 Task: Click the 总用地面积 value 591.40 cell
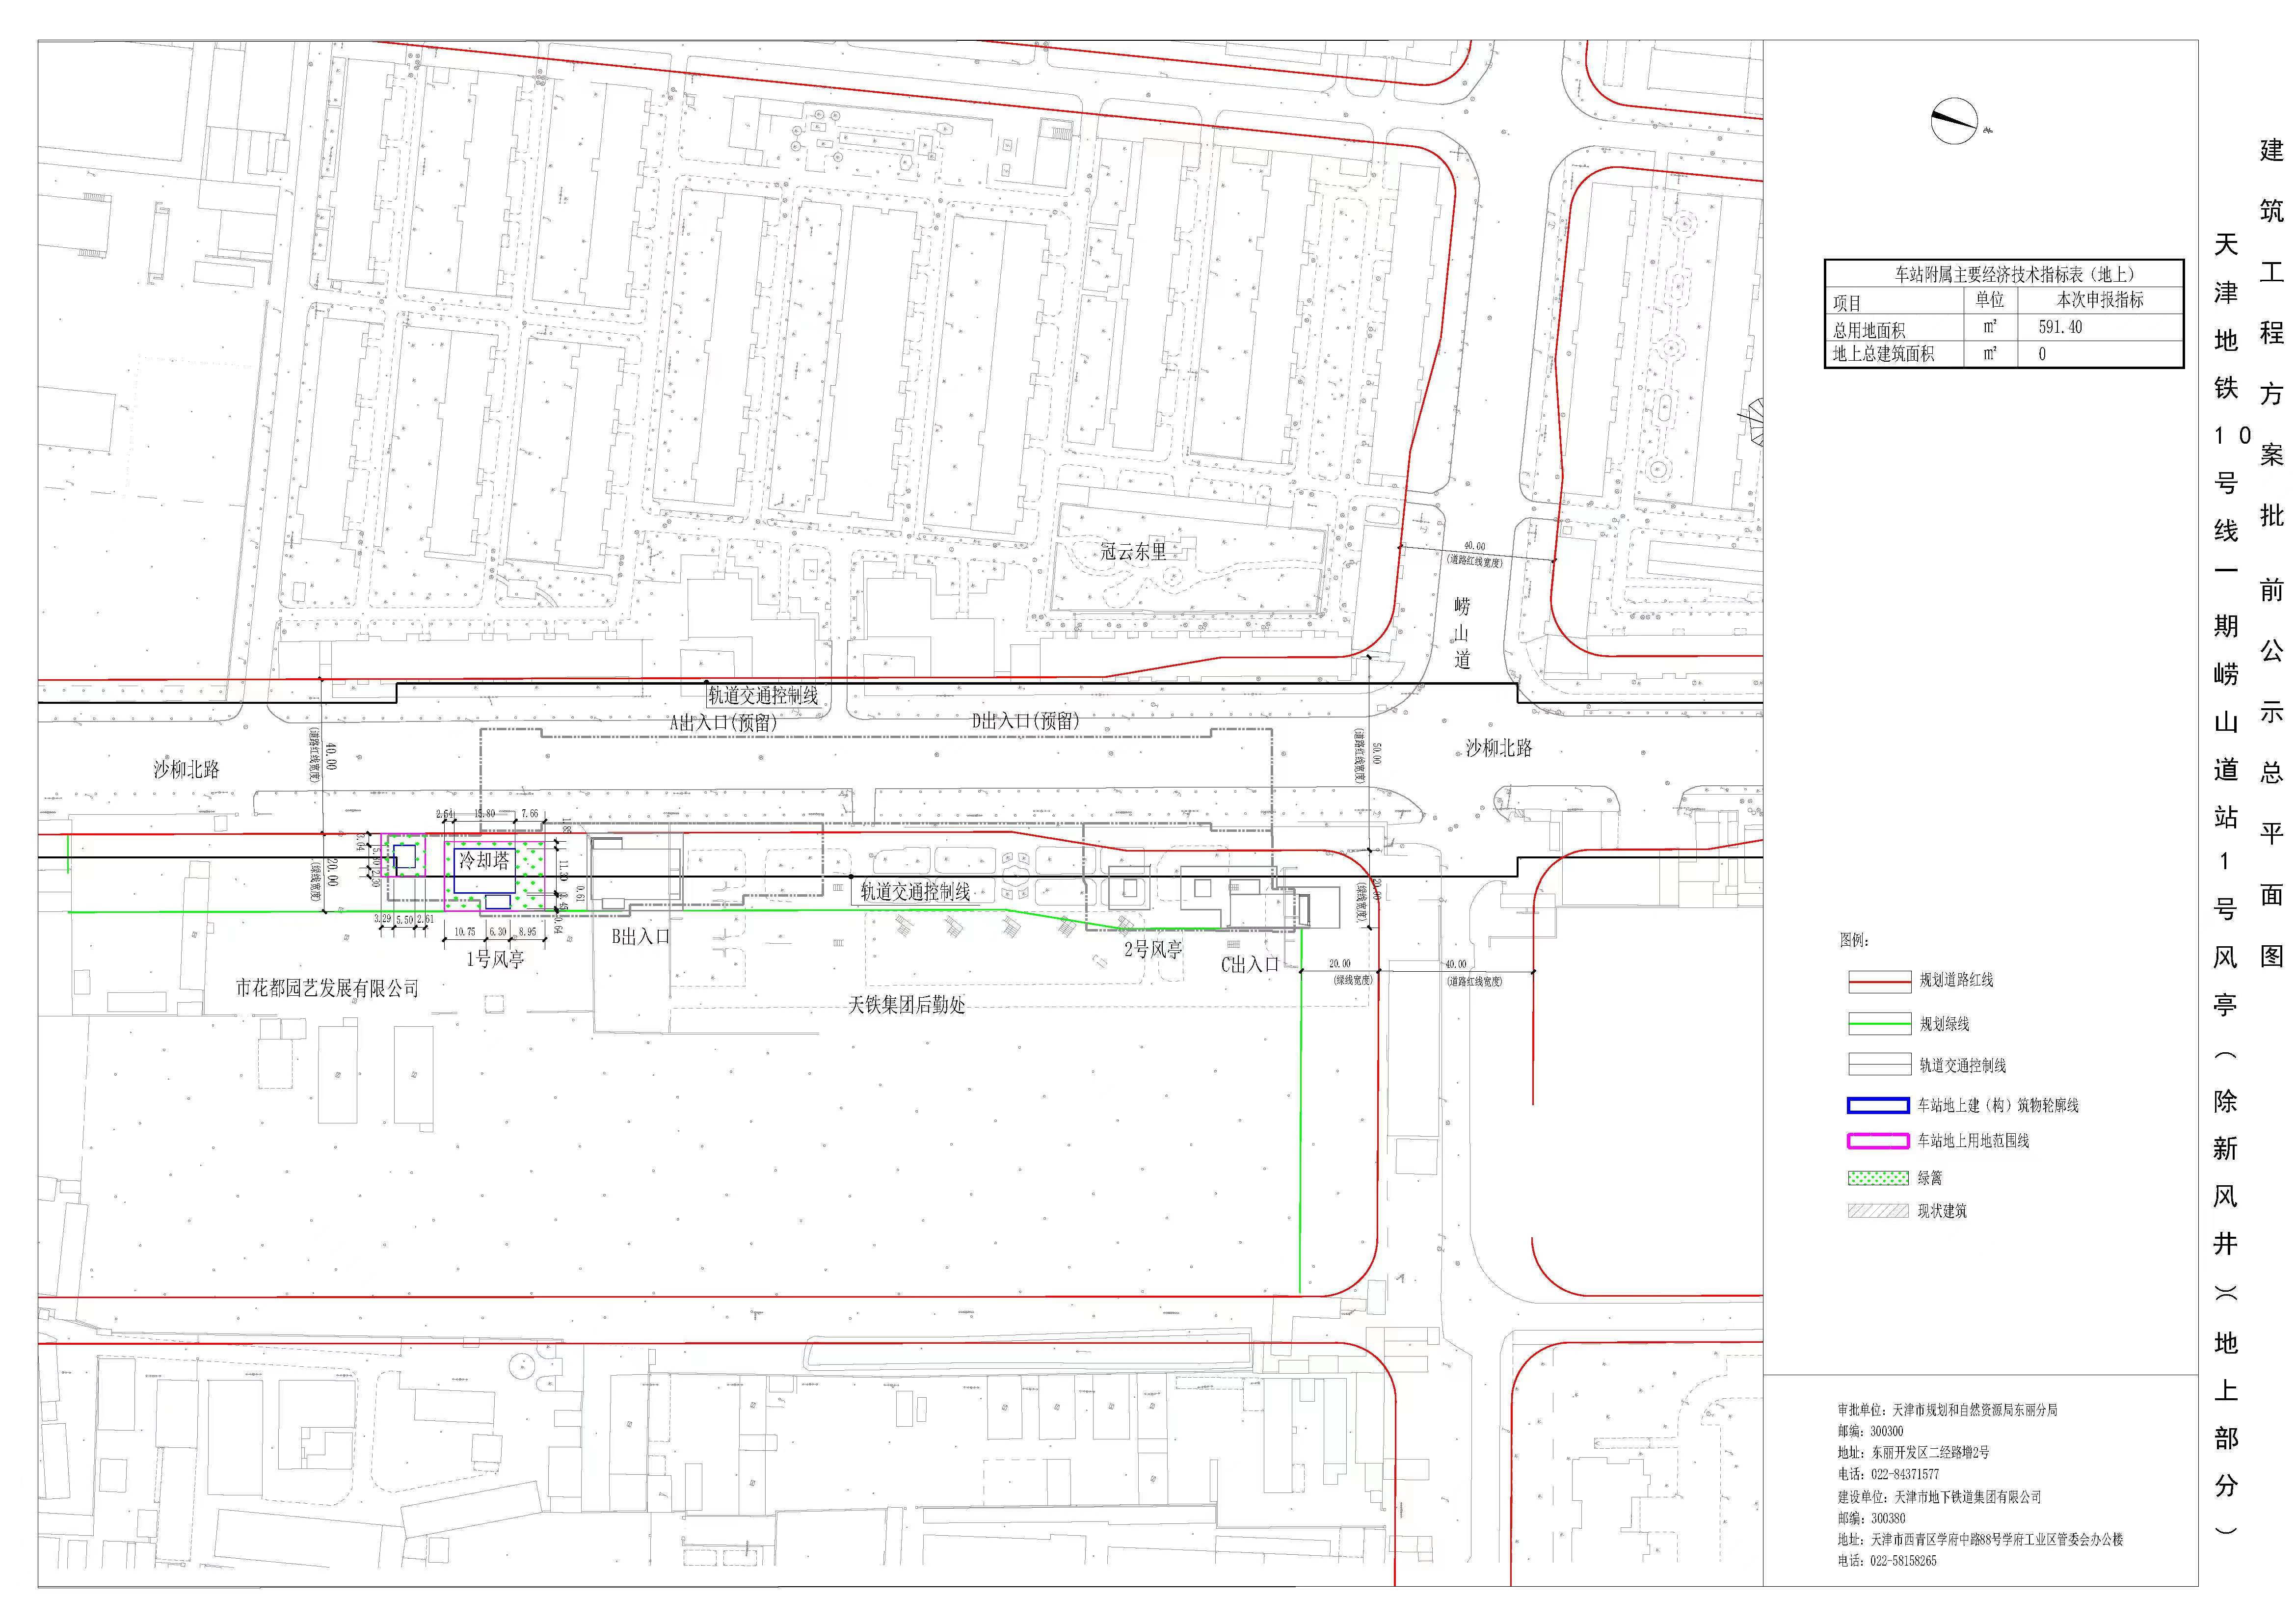click(x=2060, y=328)
